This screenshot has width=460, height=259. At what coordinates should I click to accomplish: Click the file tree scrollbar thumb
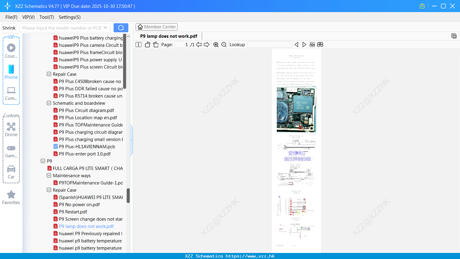pyautogui.click(x=128, y=196)
